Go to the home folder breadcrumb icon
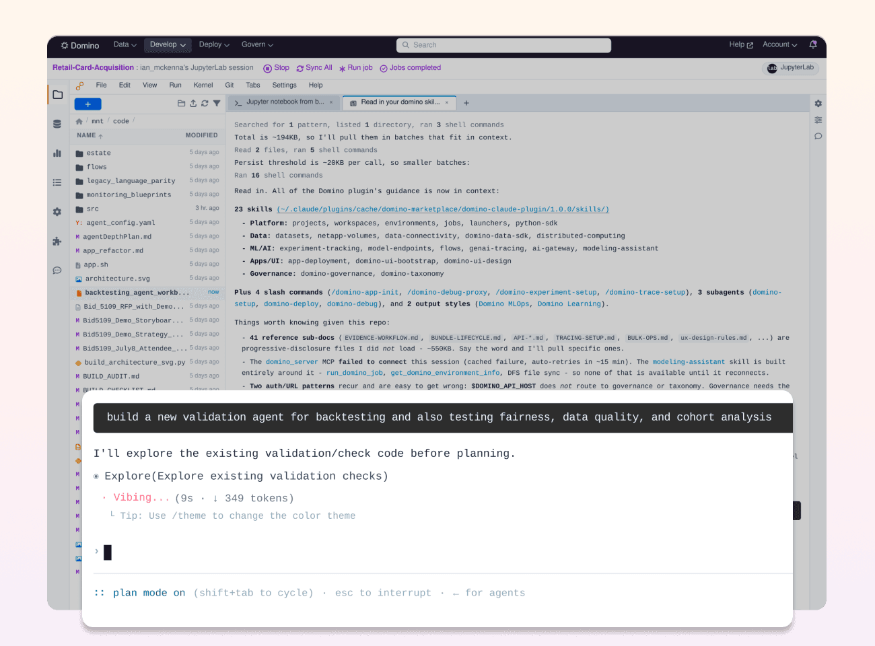875x646 pixels. pos(79,121)
